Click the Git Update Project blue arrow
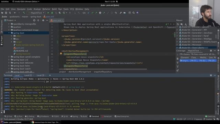This screenshot has height=124, width=220. tap(88, 13)
